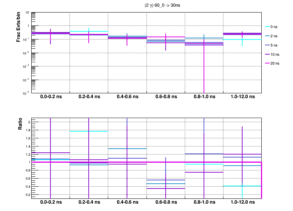Click the purple 10 ns legend line

click(268, 54)
